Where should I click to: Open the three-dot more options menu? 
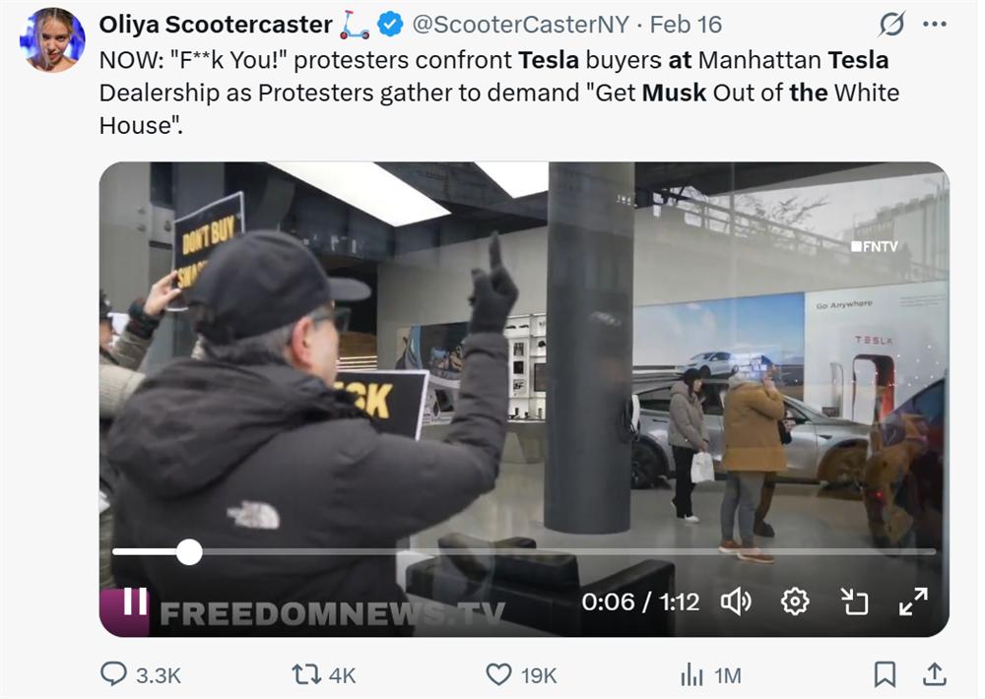tap(934, 25)
